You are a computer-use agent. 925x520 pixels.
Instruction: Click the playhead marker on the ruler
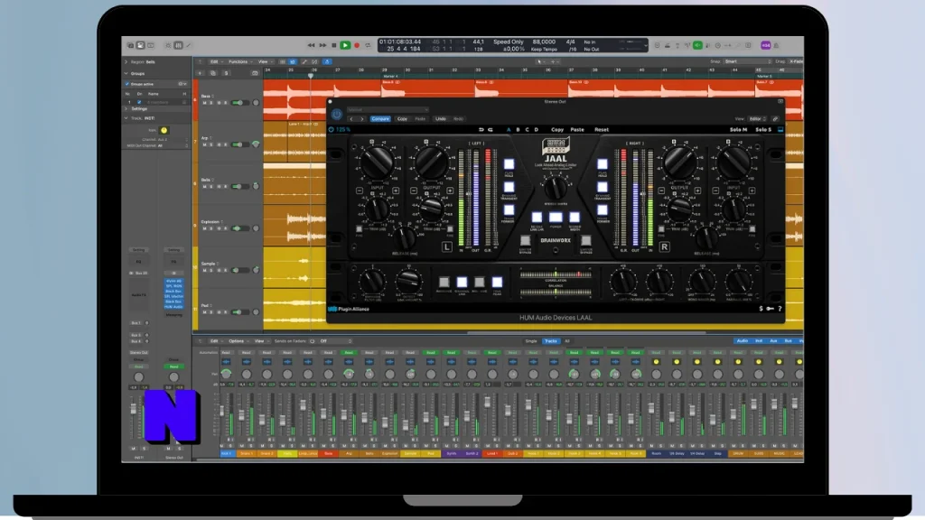tap(311, 76)
